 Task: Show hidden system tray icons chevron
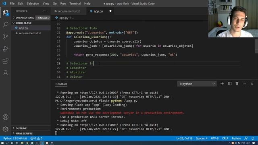[229, 143]
